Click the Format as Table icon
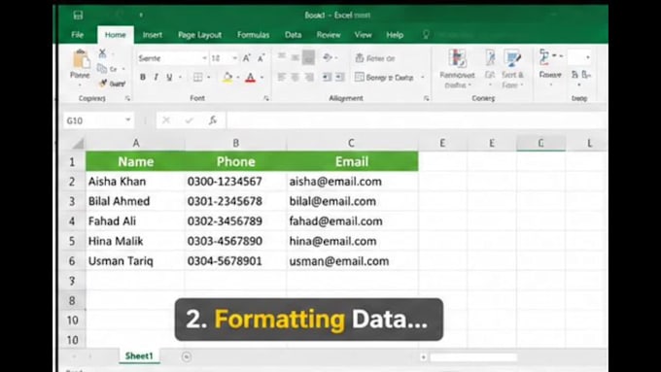Screen dimensions: 661x372 [x=490, y=58]
